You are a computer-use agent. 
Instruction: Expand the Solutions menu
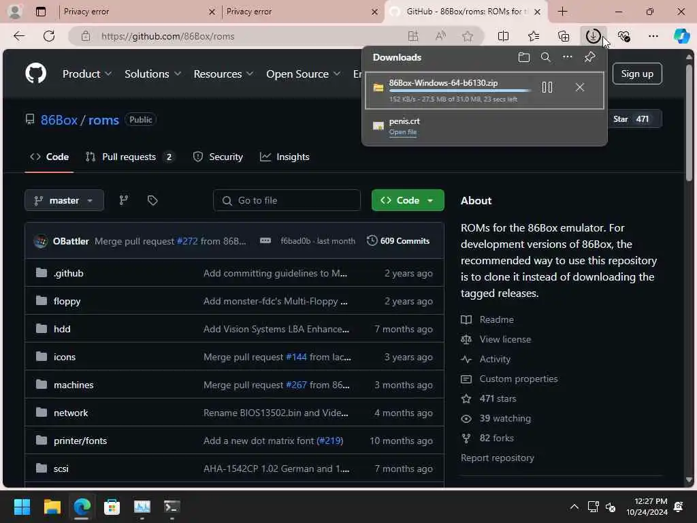point(152,74)
